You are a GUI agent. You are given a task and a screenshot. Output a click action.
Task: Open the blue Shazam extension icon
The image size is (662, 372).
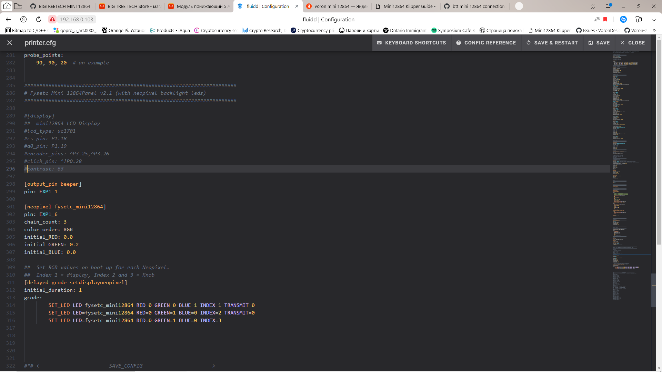623,19
